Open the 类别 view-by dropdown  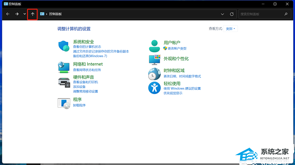pos(230,29)
